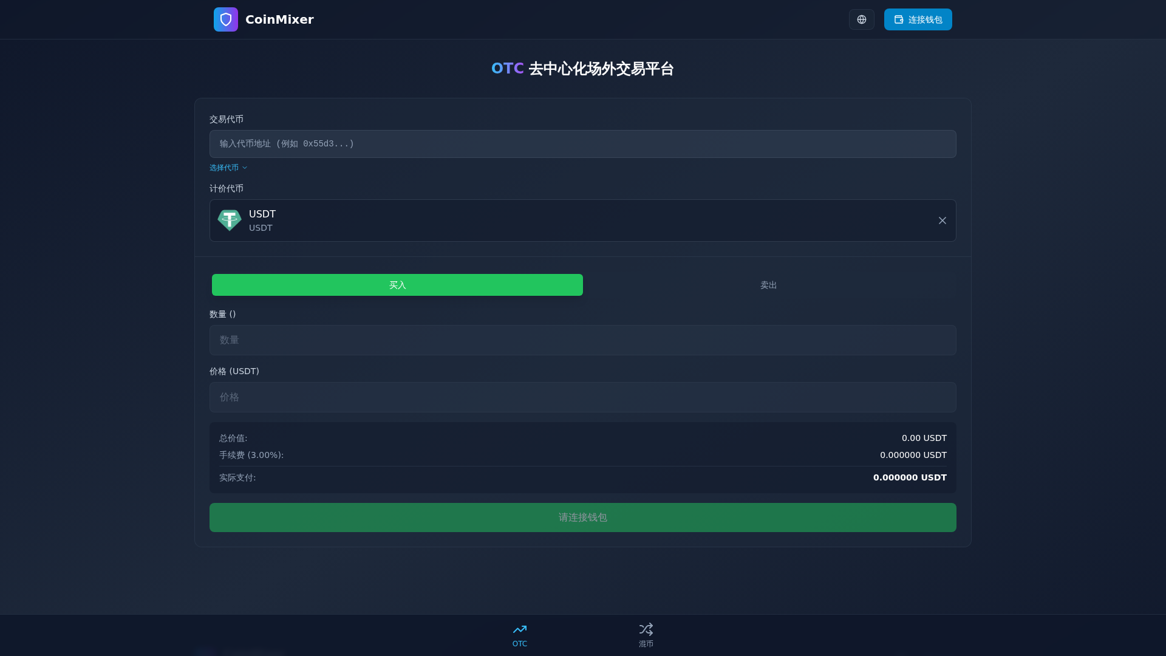Open the 混币 mixer navigation tab
Screen dimensions: 1166x656
pos(646,635)
